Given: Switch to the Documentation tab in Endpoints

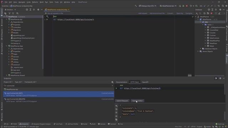Looking at the screenshot, I should click(x=121, y=82).
